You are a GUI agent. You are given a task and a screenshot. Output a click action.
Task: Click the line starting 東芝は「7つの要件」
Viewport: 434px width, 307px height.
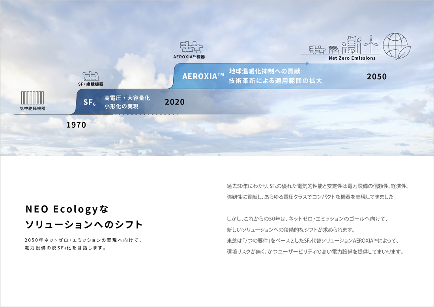tap(312, 241)
